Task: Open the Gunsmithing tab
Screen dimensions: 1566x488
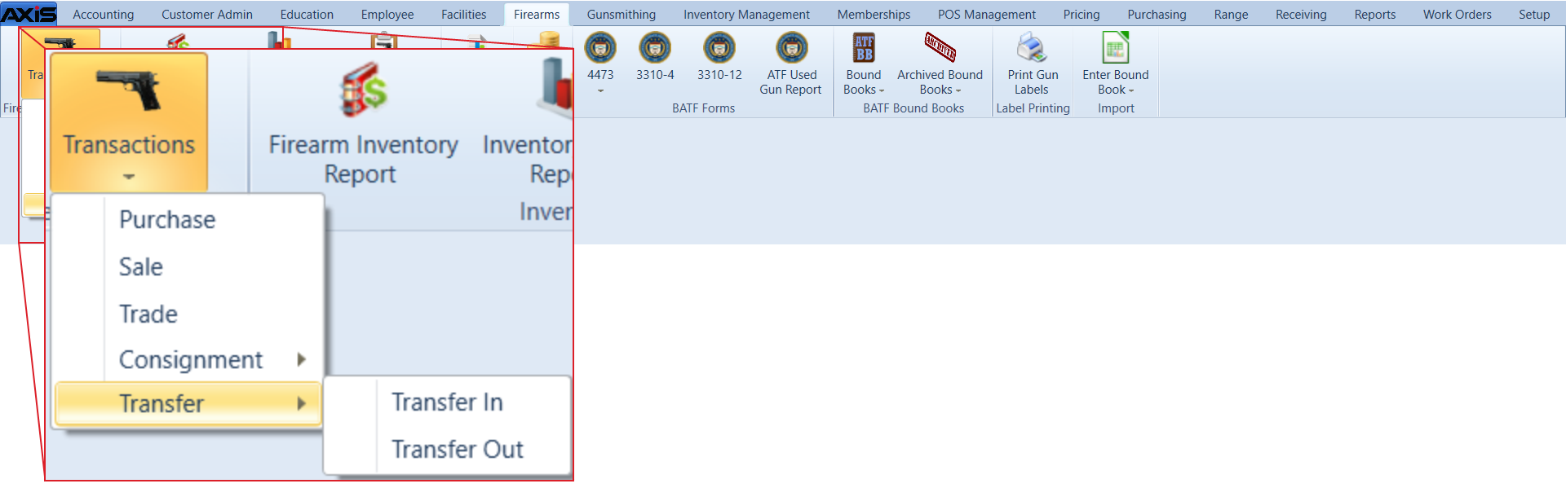Action: point(622,14)
